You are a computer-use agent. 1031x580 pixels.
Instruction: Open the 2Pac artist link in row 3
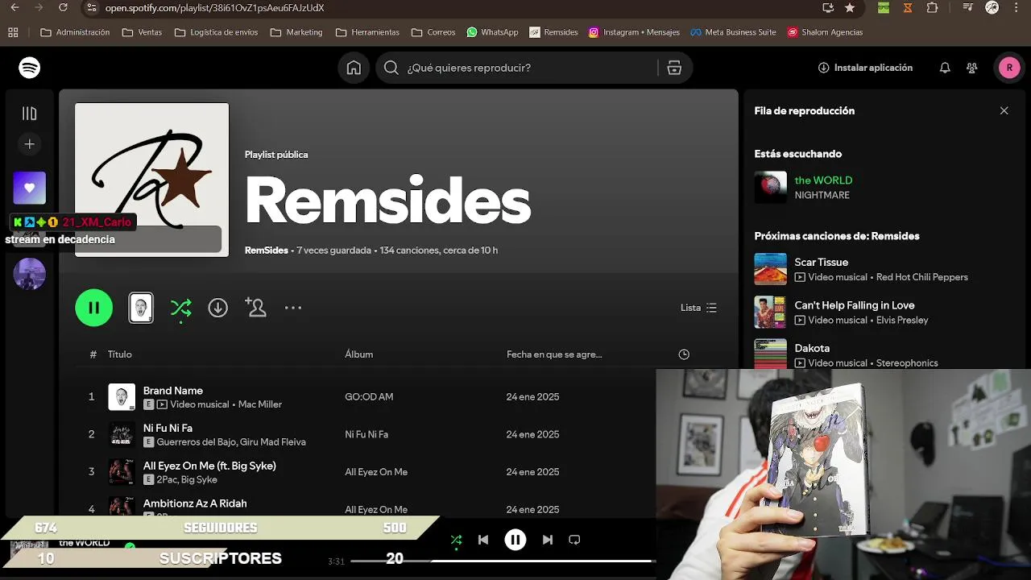click(166, 479)
